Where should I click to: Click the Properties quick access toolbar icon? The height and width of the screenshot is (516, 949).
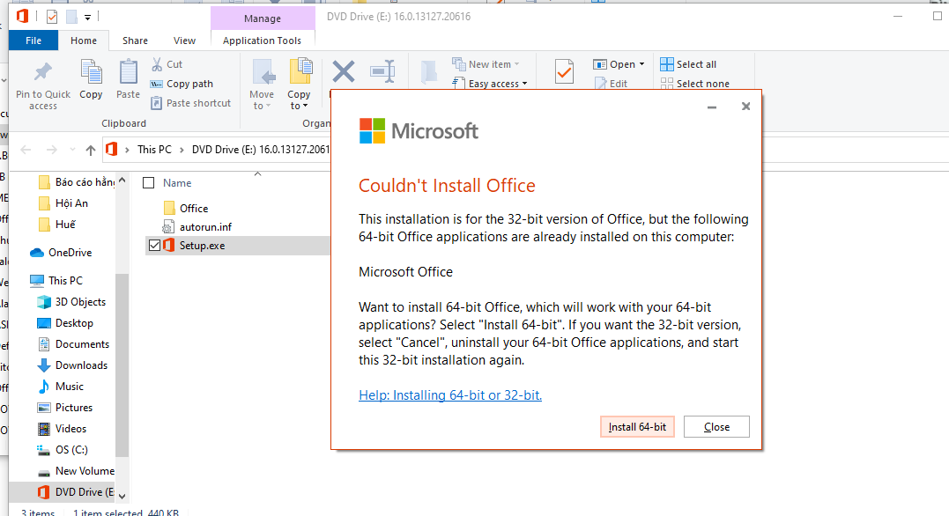coord(52,17)
